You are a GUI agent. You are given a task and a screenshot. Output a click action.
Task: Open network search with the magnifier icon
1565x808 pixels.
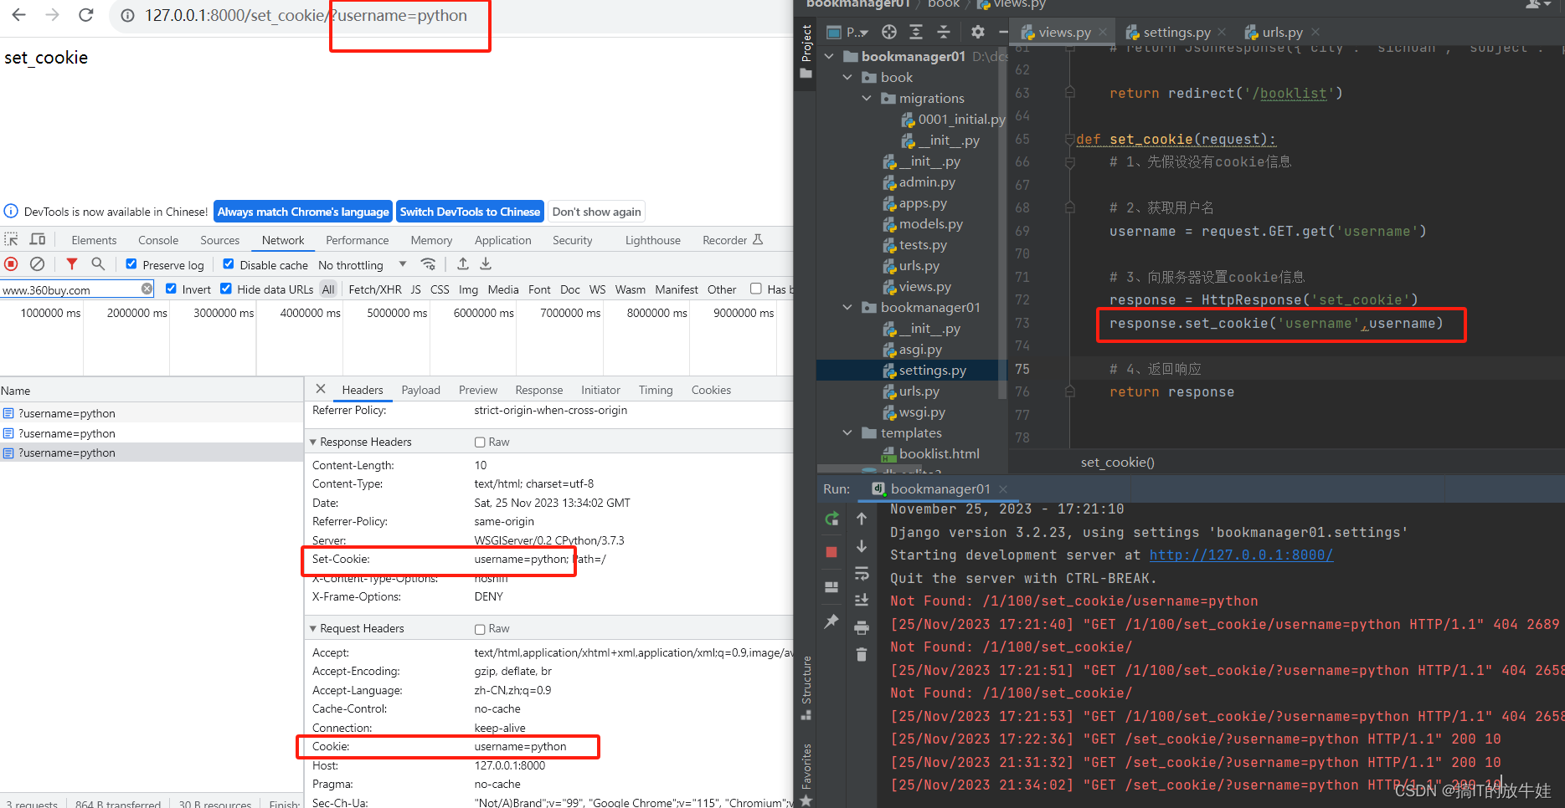(98, 264)
